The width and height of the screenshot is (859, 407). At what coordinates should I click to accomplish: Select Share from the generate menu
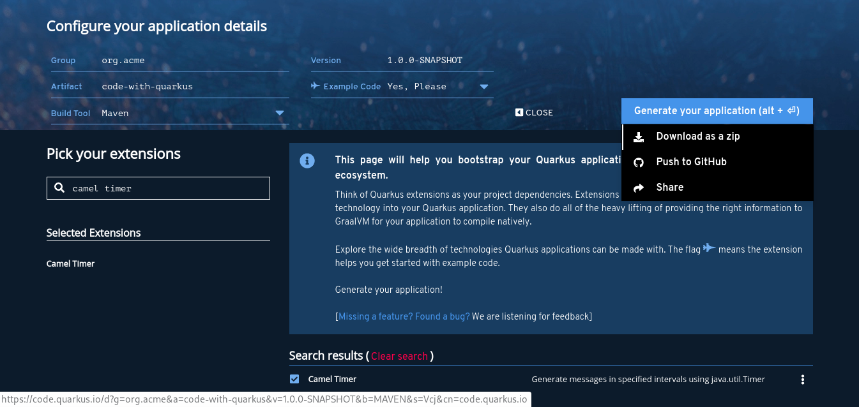(717, 188)
